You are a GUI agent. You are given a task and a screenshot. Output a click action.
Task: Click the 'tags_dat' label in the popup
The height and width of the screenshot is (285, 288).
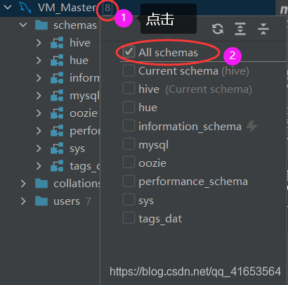pos(160,219)
